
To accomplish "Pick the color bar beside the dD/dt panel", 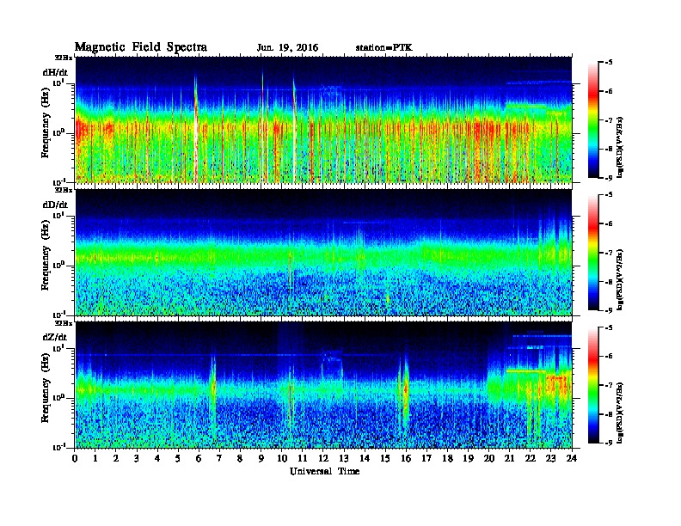I will [x=592, y=253].
